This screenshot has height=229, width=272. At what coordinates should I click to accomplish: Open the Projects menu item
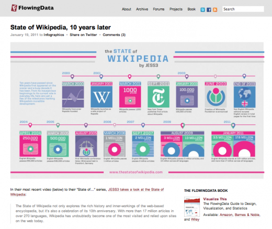coord(176,9)
